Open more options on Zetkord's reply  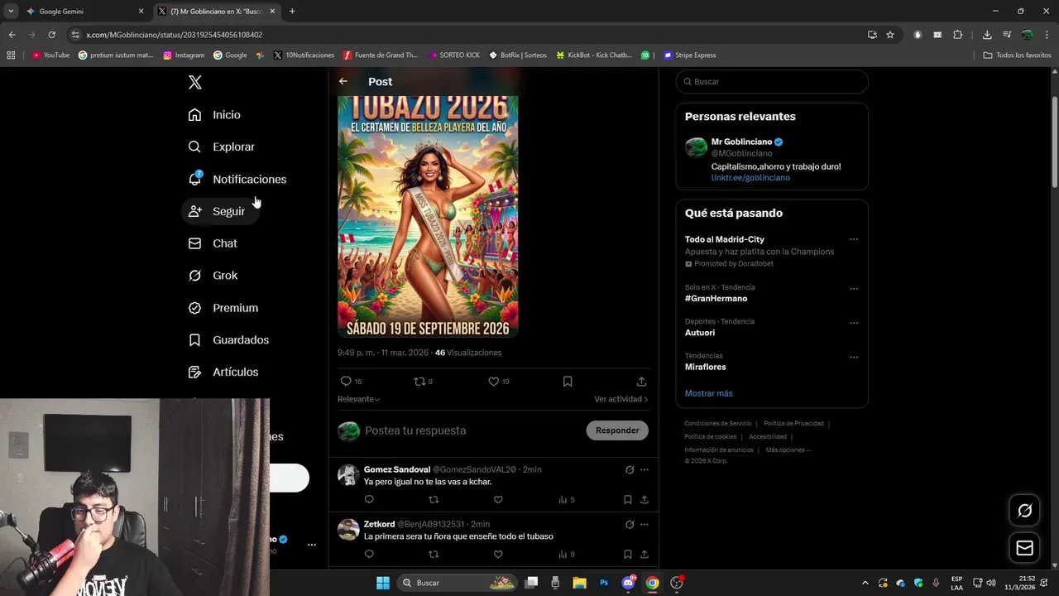pos(645,524)
